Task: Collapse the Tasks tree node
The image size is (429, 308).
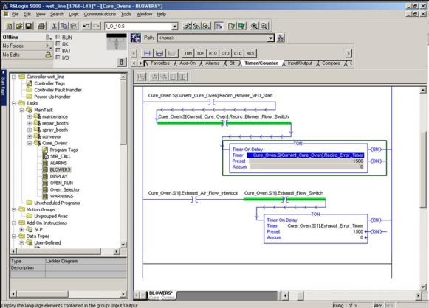Action: [x=14, y=103]
